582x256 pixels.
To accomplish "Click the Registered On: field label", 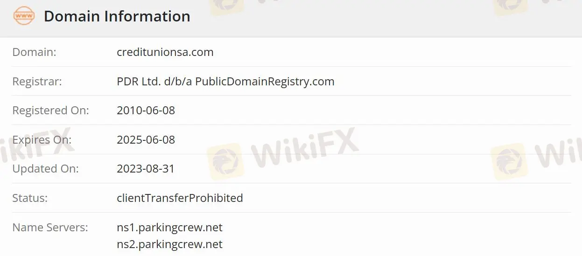I will (50, 111).
